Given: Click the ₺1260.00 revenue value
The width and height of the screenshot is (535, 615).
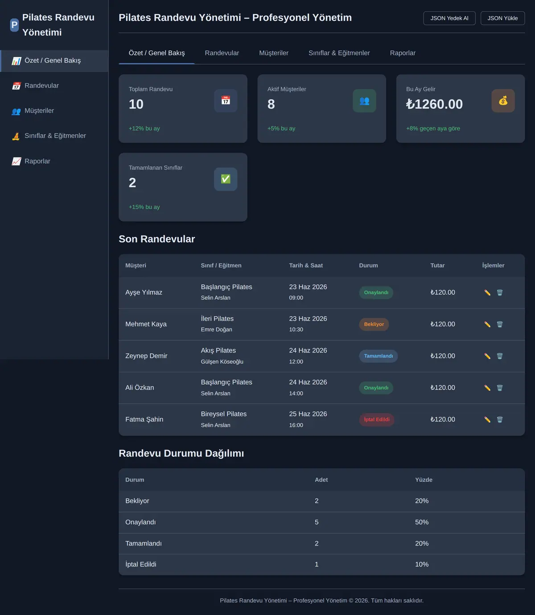Looking at the screenshot, I should [x=434, y=104].
